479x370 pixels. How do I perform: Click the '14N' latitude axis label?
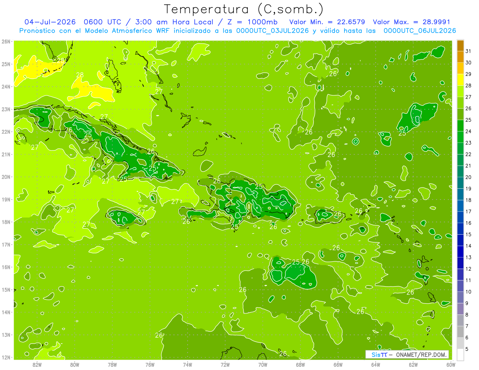(6, 312)
